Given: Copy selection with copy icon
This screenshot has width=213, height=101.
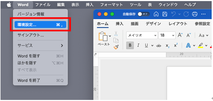Looking at the screenshot, I should pos(116,40).
